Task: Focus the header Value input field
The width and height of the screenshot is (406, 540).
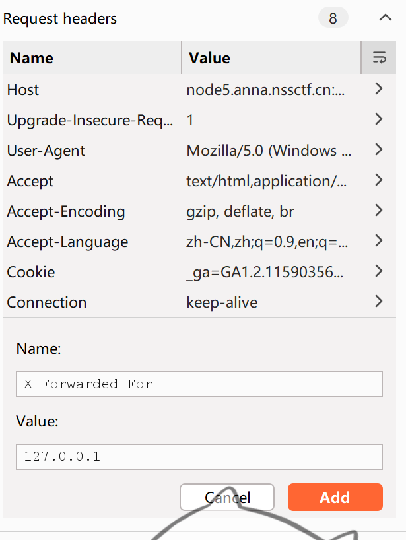Action: pos(199,456)
